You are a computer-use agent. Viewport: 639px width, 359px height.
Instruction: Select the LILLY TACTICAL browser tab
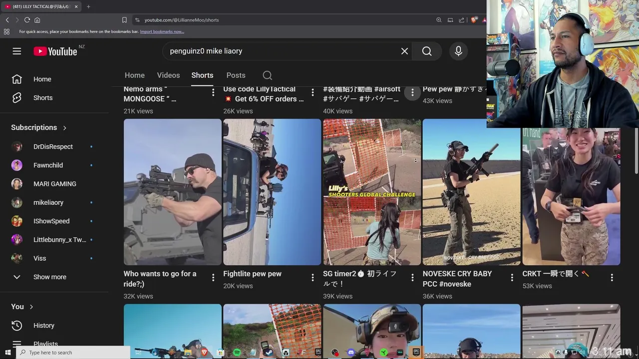[40, 6]
